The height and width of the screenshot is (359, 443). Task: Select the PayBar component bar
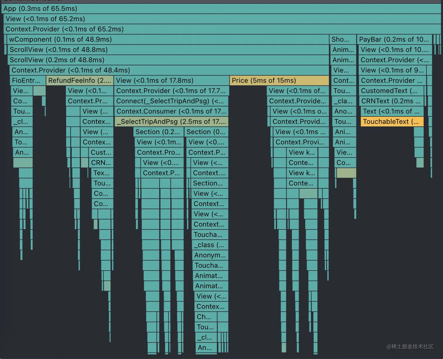pos(394,39)
